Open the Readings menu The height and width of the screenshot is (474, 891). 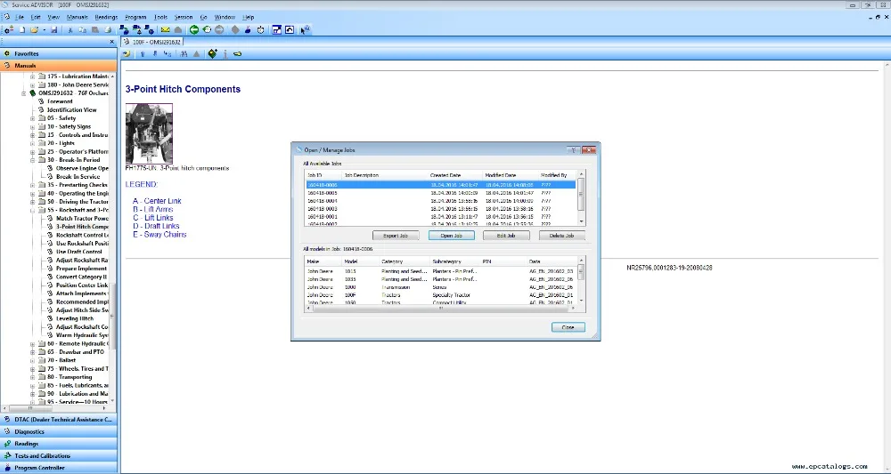[x=106, y=17]
